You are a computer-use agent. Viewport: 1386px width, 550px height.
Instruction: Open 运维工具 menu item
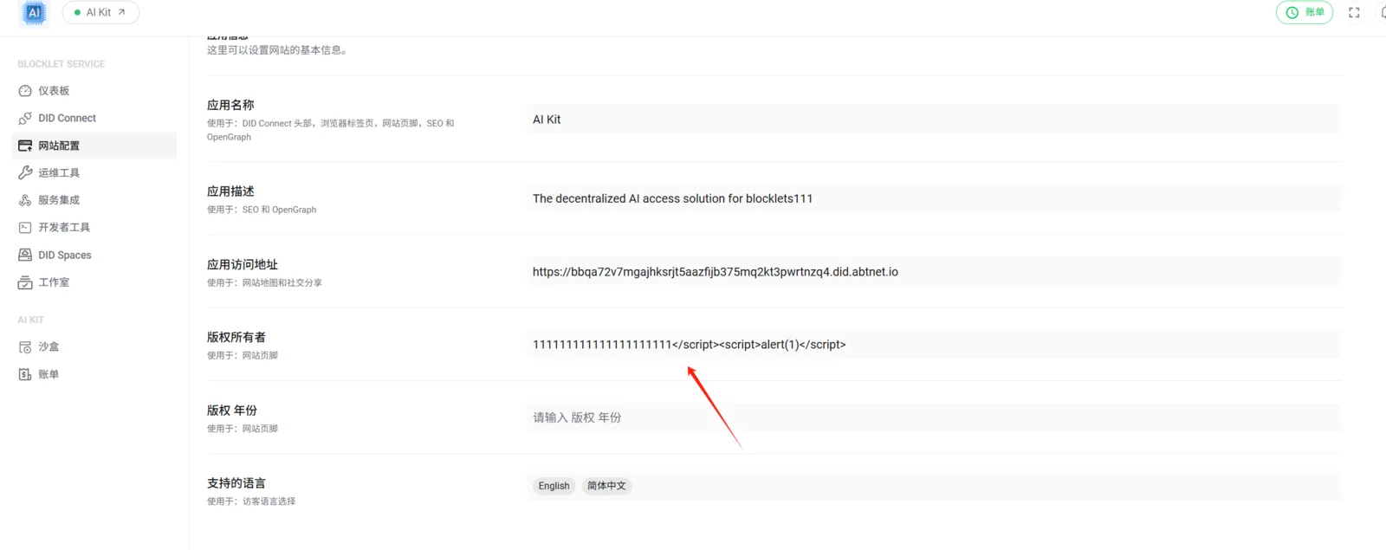coord(94,173)
